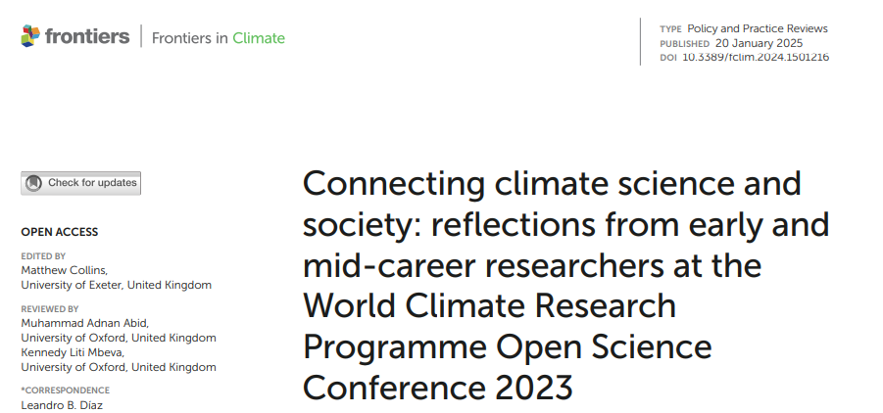Viewport: 883px width, 413px height.
Task: Click University of Oxford under Kennedy Liti Mbeva
Action: (118, 367)
